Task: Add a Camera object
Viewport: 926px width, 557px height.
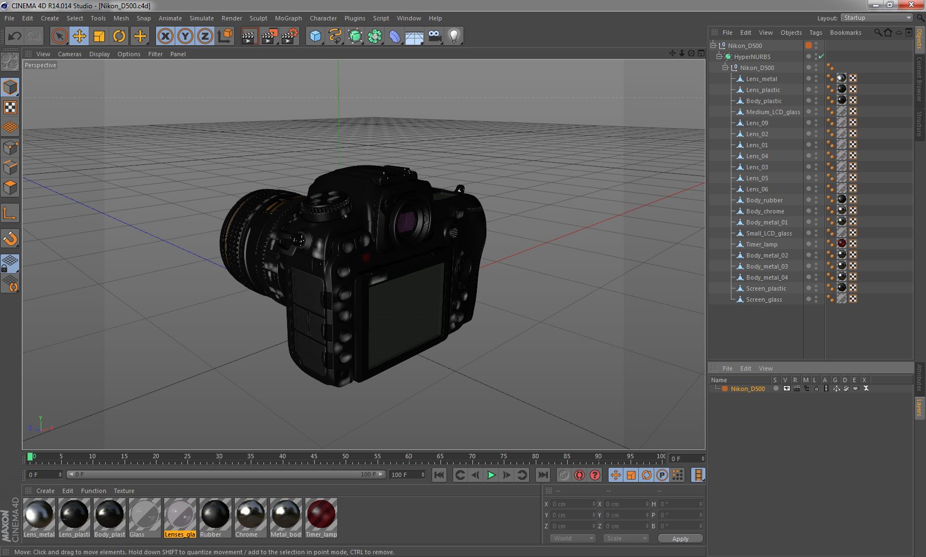Action: click(435, 36)
